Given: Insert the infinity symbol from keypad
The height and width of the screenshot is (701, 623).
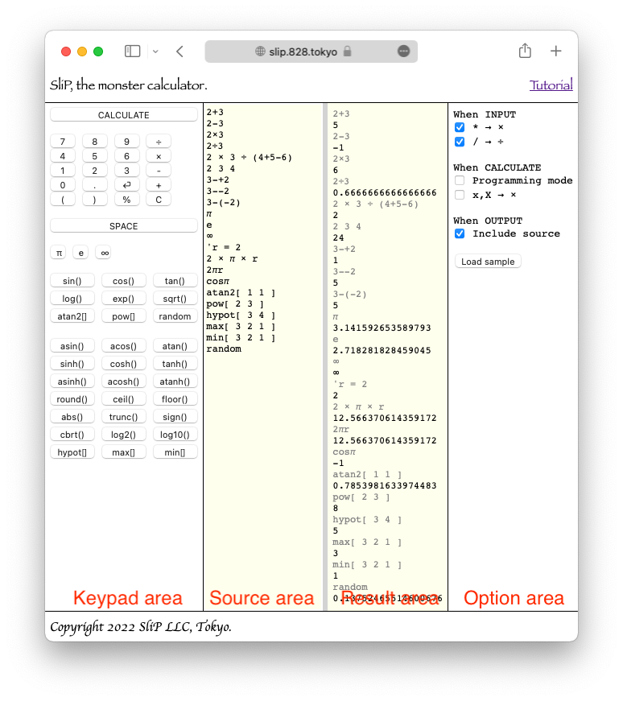Looking at the screenshot, I should pos(103,253).
